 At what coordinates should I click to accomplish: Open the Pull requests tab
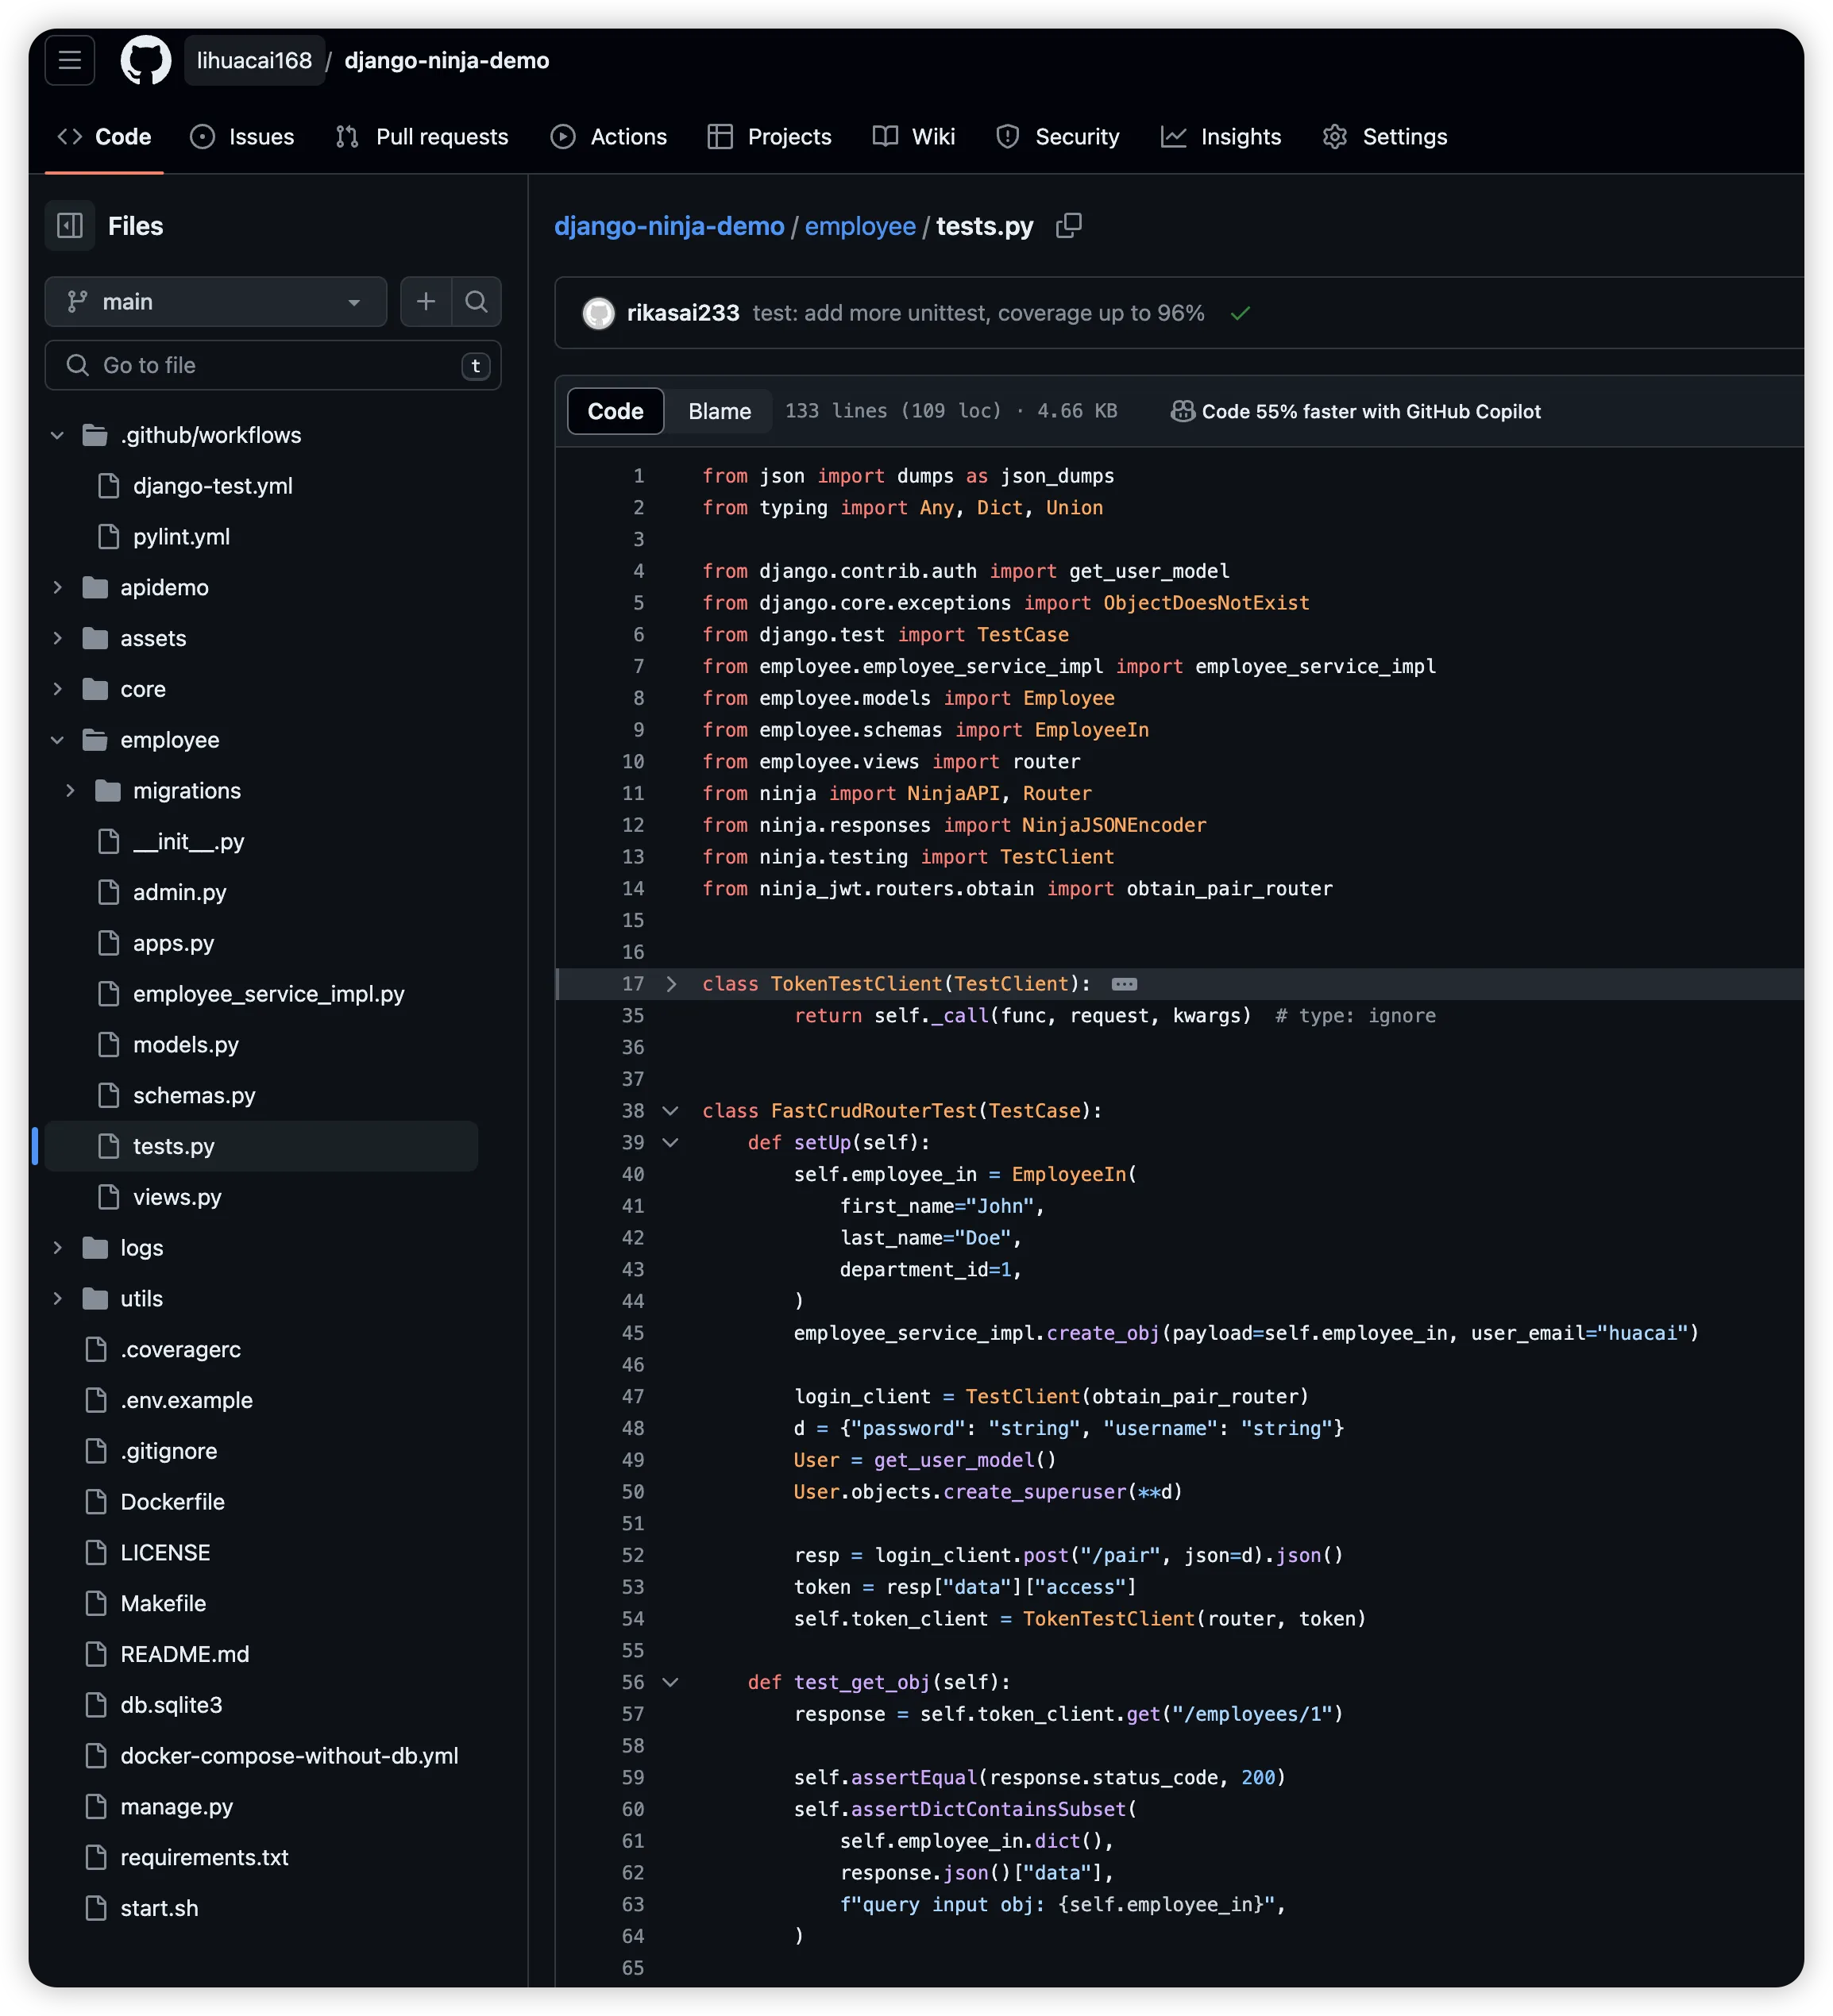pos(423,136)
